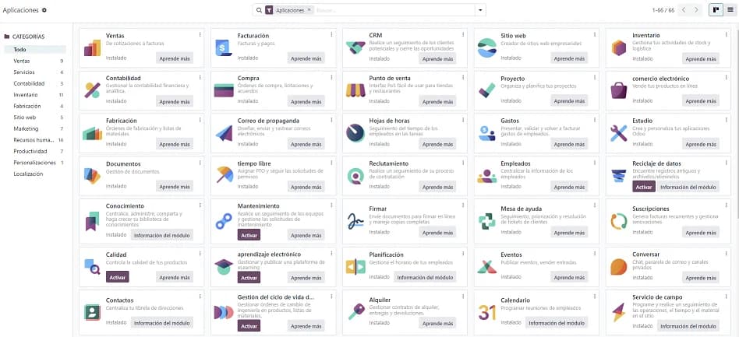739x337 pixels.
Task: Switch to kanban view
Action: pyautogui.click(x=716, y=10)
